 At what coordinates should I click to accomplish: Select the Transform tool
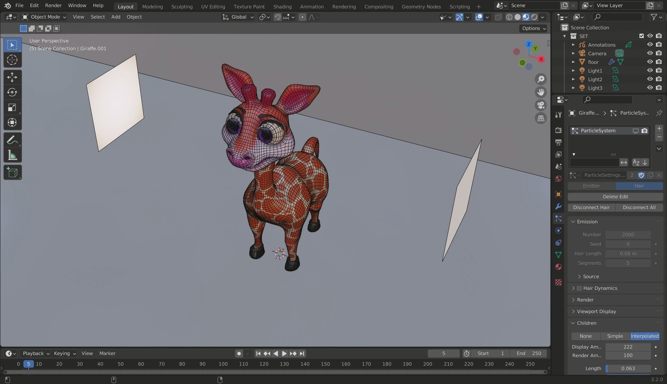click(12, 123)
